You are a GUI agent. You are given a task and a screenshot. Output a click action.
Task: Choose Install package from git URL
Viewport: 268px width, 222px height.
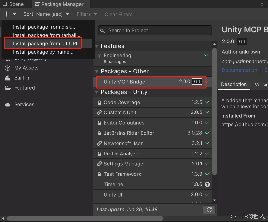(46, 43)
